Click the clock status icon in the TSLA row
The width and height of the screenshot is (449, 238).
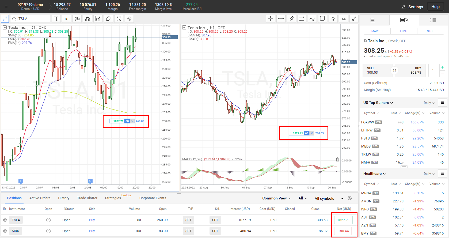(x=48, y=220)
